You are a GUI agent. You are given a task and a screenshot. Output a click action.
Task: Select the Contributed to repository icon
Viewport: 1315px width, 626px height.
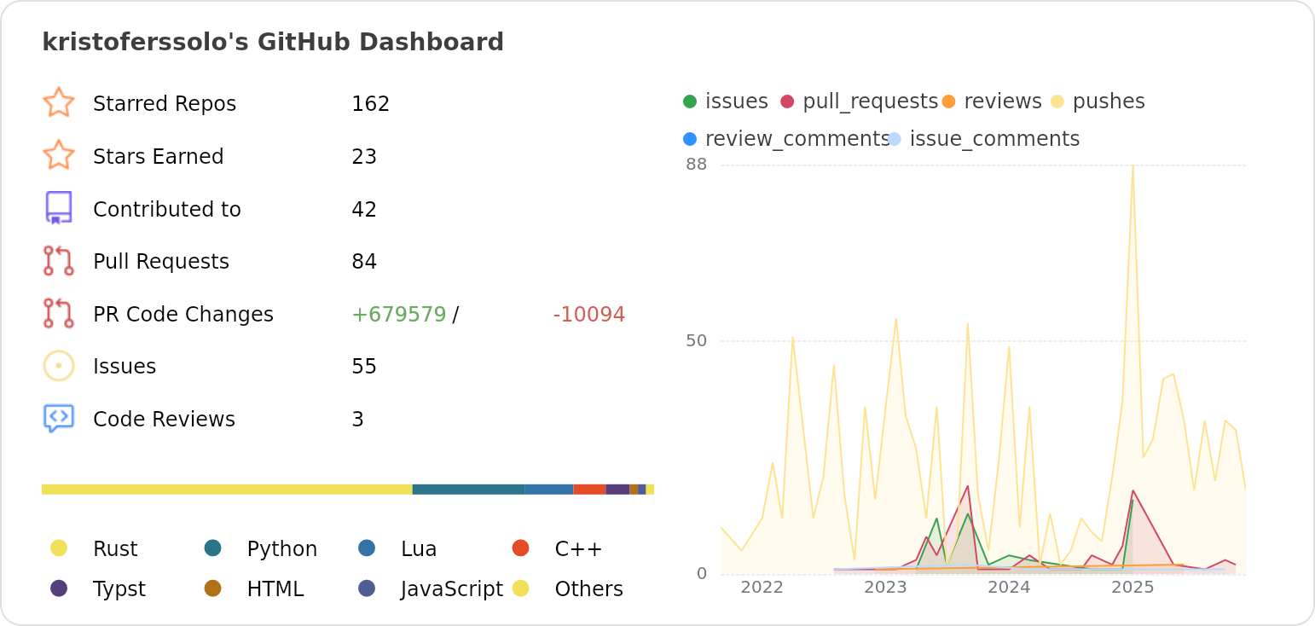point(59,208)
